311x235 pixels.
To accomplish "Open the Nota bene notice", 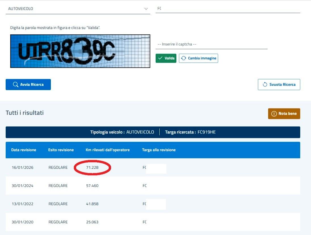I will [x=284, y=114].
